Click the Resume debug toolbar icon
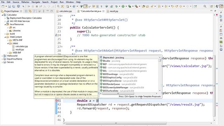Screen dimensions: 224x126 (x=29, y=6)
